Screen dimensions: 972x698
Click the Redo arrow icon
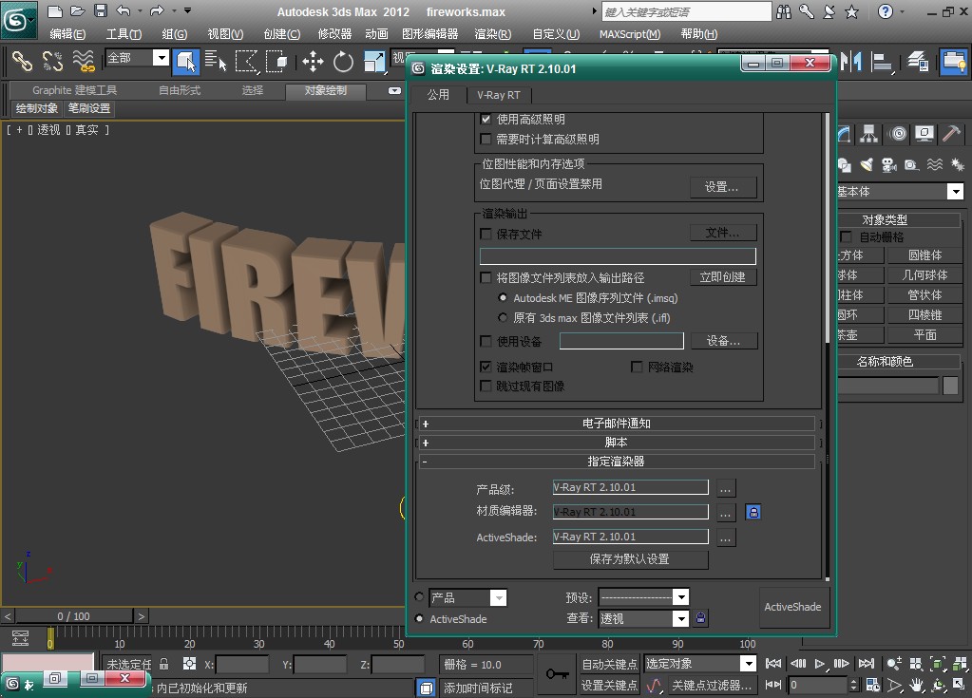click(x=157, y=10)
